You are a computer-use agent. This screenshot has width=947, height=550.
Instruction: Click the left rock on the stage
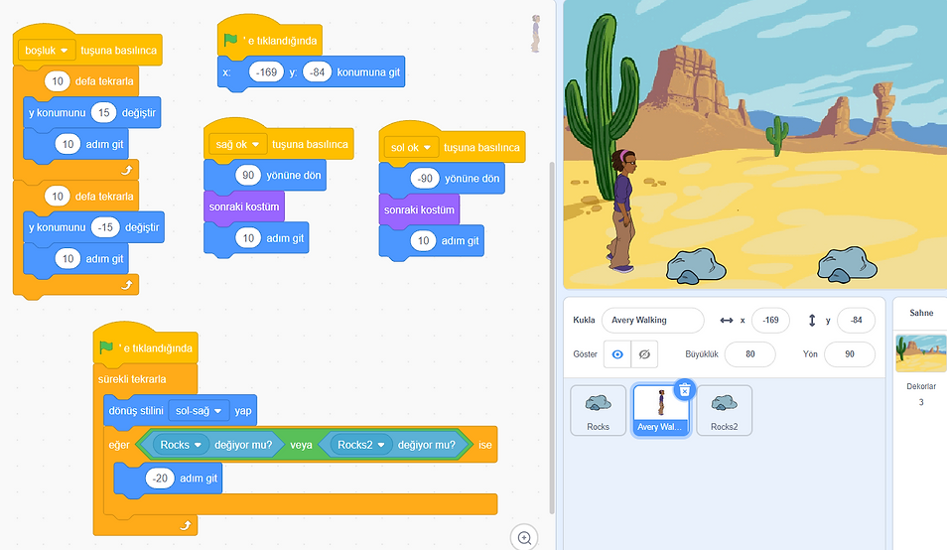(x=696, y=266)
